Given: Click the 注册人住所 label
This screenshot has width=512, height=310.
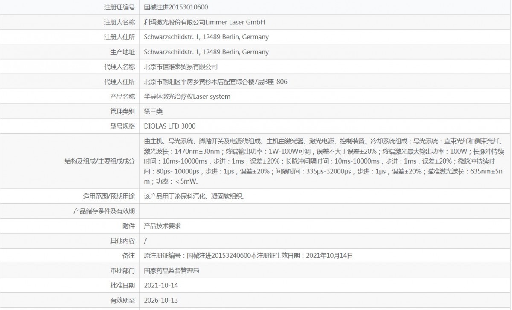Looking at the screenshot, I should (x=119, y=37).
